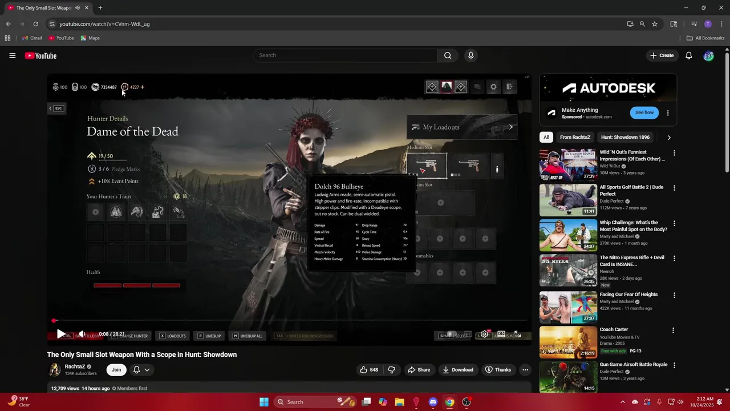Show more chips with the right arrow

(x=669, y=137)
